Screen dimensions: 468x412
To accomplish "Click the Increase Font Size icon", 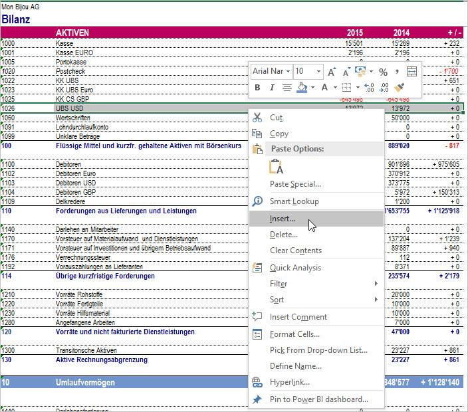I will (x=332, y=71).
